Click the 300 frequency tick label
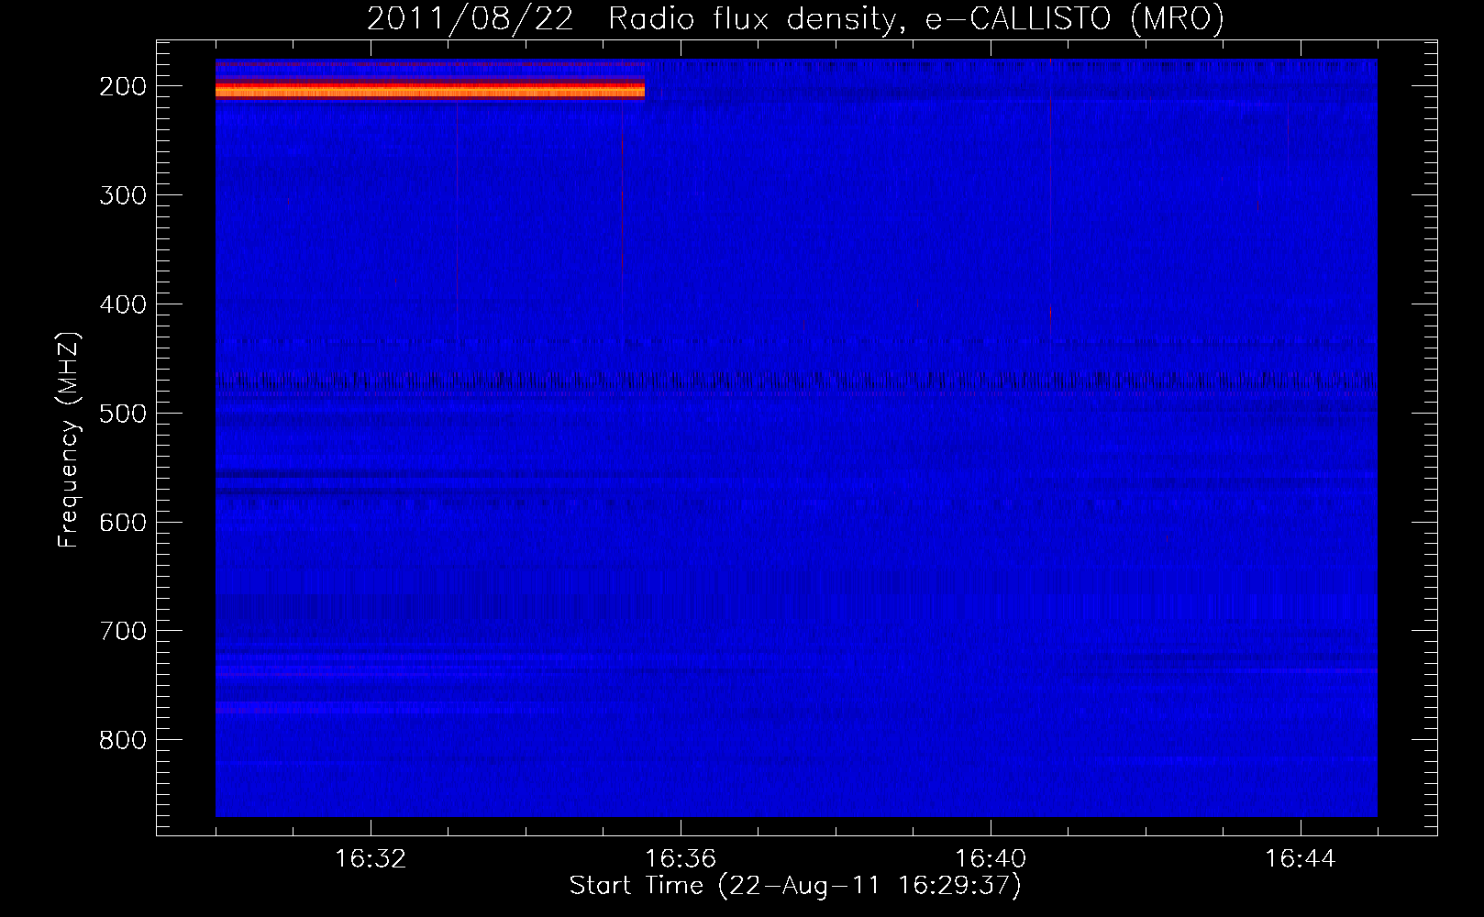1484x917 pixels. coord(123,195)
